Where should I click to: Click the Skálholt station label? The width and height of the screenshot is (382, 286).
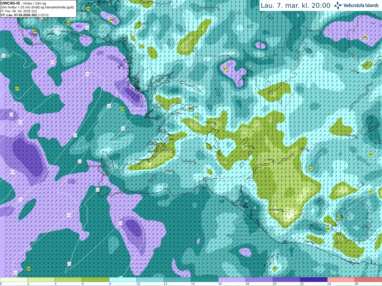click(248, 146)
